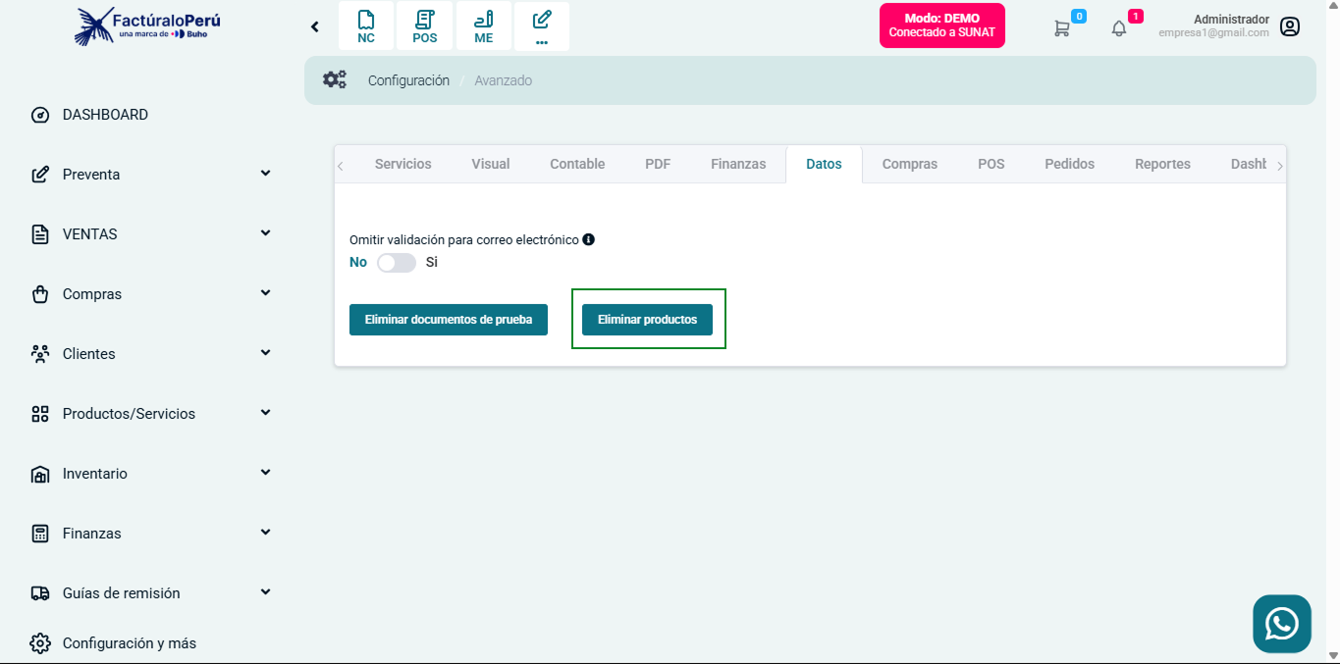Image resolution: width=1340 pixels, height=664 pixels.
Task: Switch to the Compras tab
Action: pyautogui.click(x=909, y=164)
